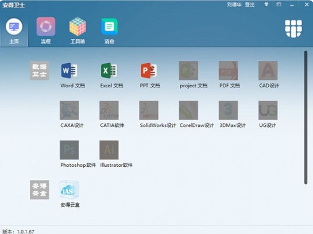Select the 3DMax设计 icon
This screenshot has height=234, width=313.
228,110
